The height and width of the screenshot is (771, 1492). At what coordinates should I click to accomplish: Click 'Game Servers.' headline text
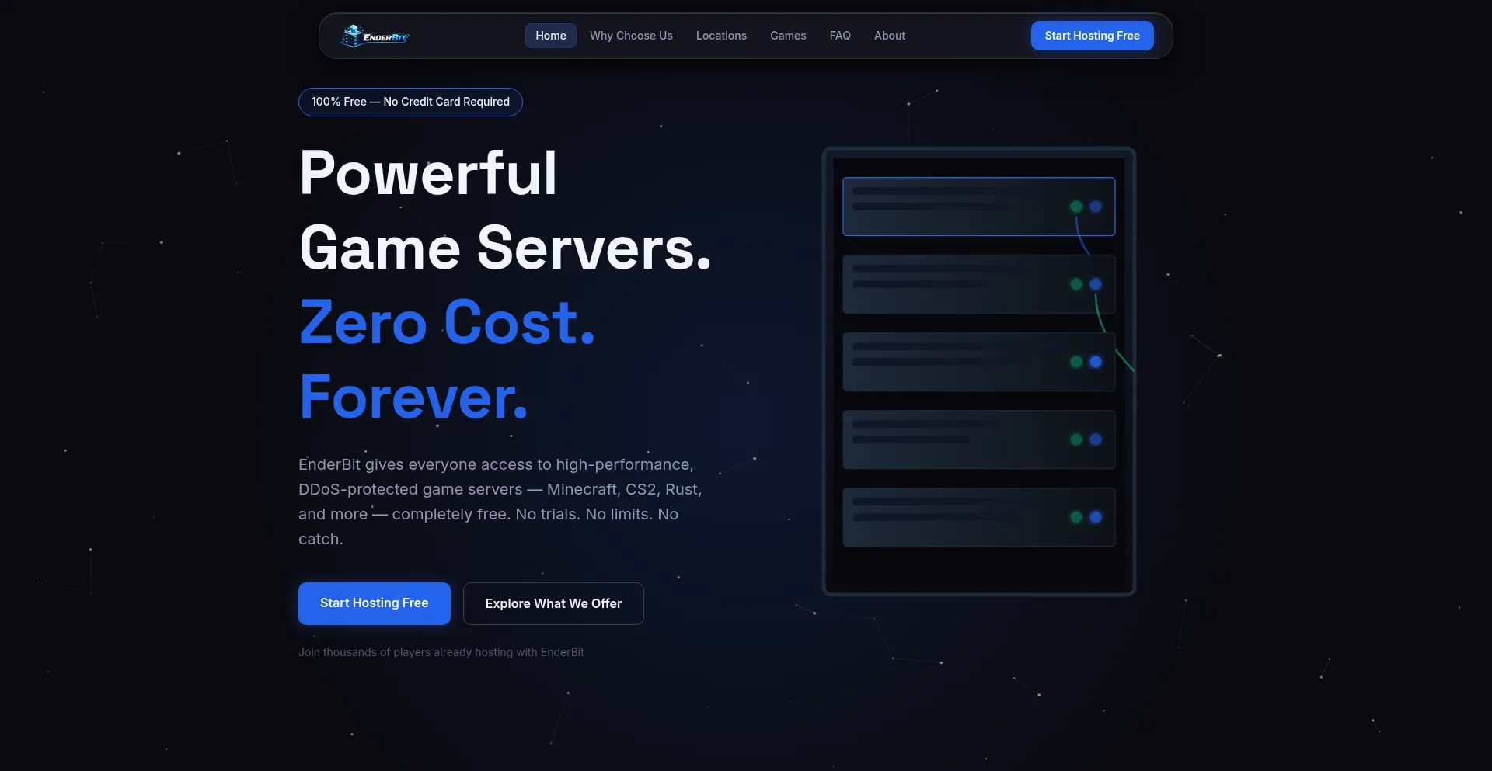505,248
